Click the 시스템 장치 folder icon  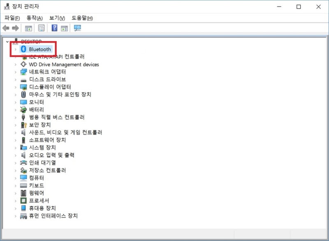pos(23,147)
